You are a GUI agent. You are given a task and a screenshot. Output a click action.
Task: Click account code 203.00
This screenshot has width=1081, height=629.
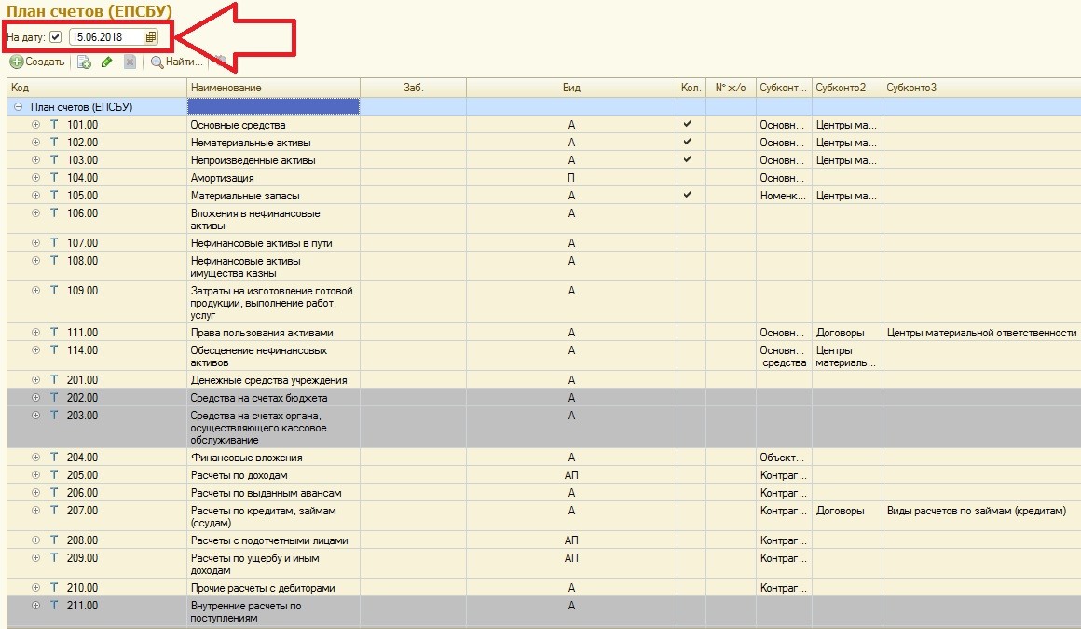83,416
